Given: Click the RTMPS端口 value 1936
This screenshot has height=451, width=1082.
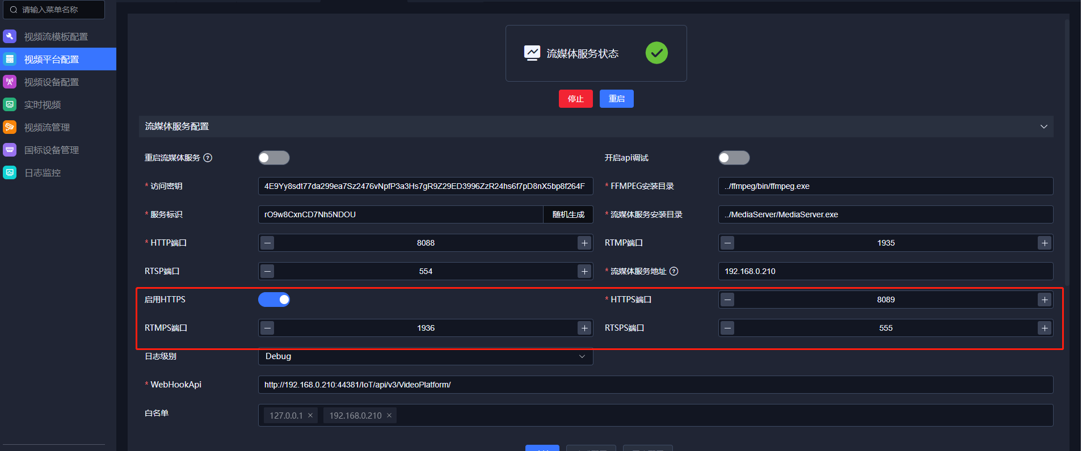Looking at the screenshot, I should (426, 328).
